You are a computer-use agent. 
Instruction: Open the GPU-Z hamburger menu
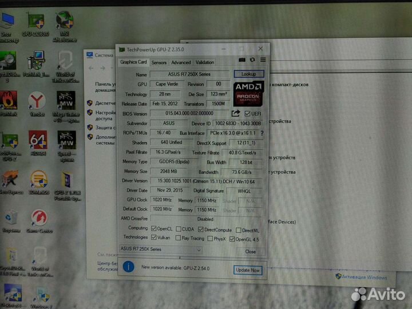[x=263, y=60]
